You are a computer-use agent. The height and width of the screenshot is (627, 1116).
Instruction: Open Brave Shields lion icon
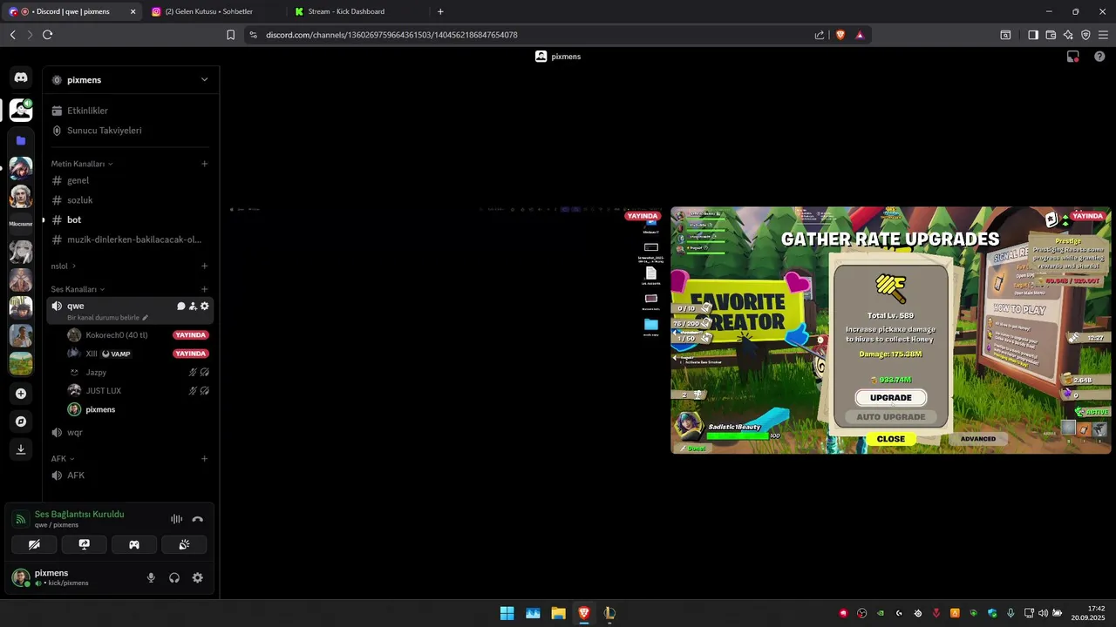tap(840, 35)
